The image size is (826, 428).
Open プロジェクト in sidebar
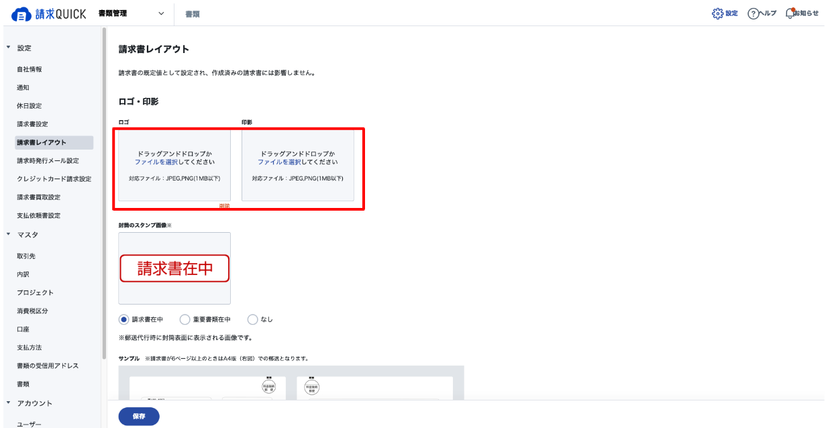coord(35,292)
